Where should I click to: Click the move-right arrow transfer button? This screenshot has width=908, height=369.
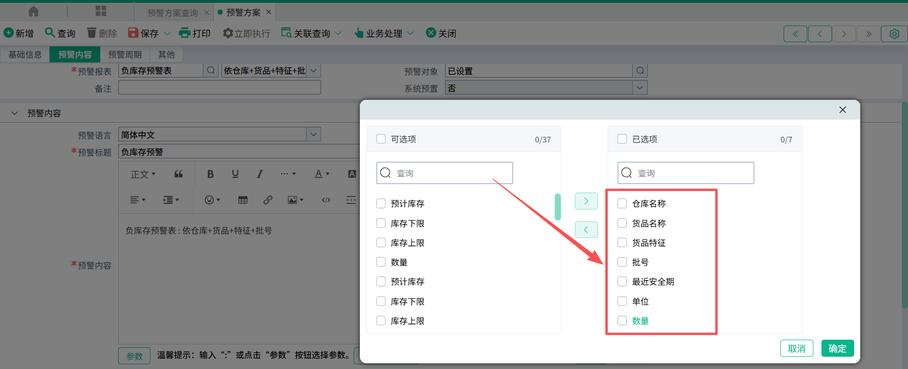tap(586, 201)
